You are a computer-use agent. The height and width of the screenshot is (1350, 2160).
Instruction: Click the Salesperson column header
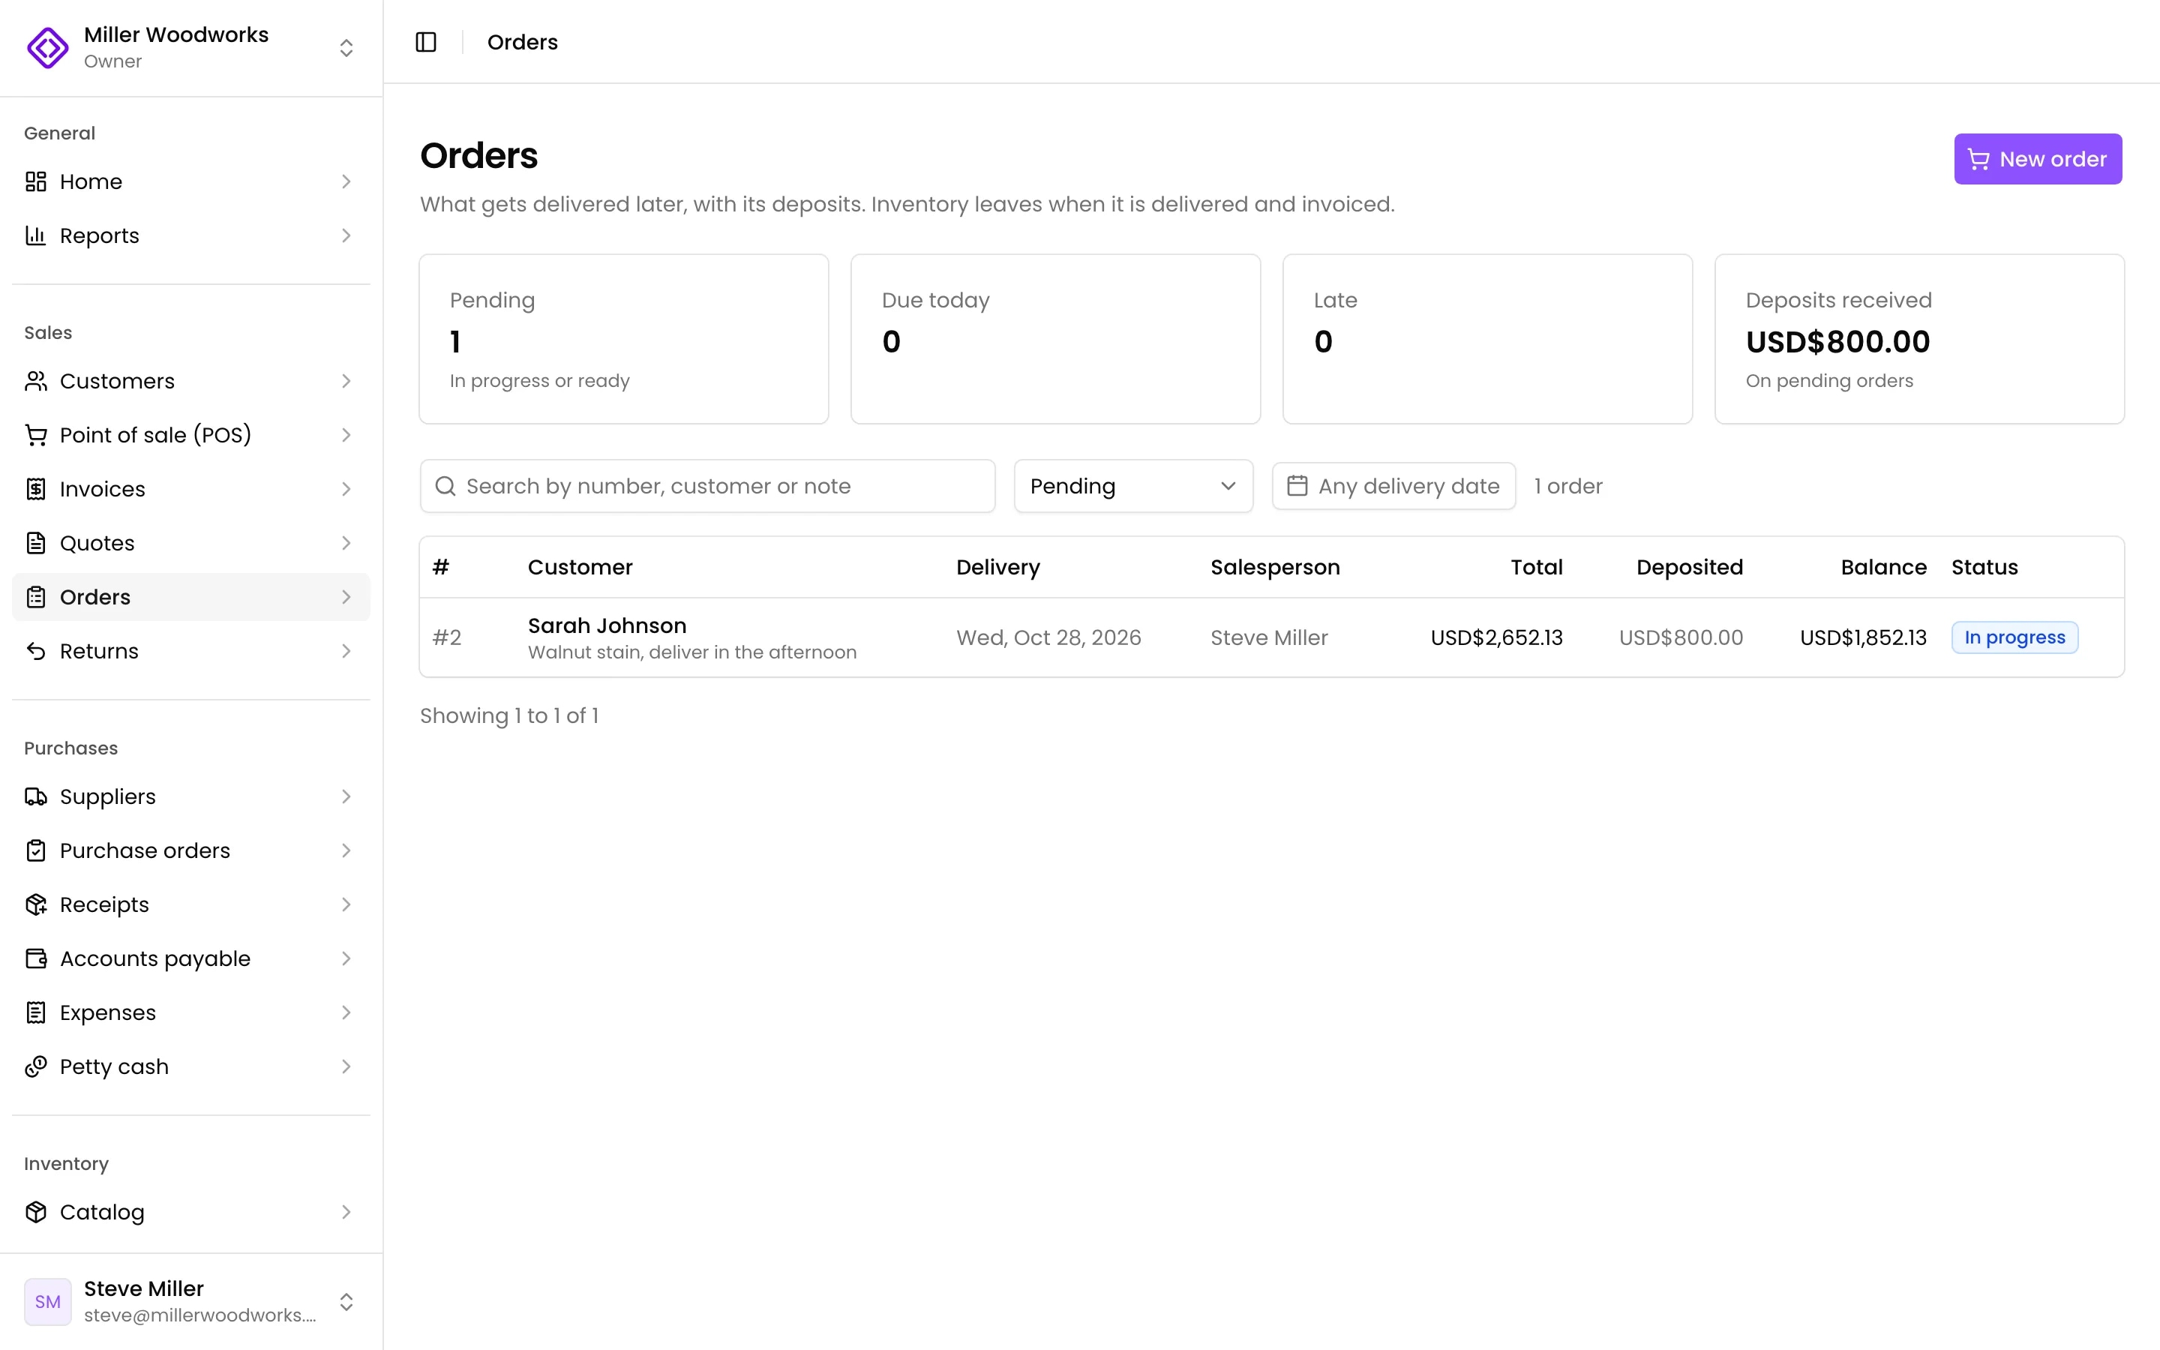(1274, 567)
